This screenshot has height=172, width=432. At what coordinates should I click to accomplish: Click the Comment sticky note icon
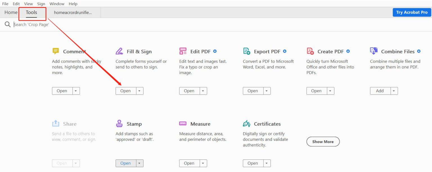(x=56, y=51)
